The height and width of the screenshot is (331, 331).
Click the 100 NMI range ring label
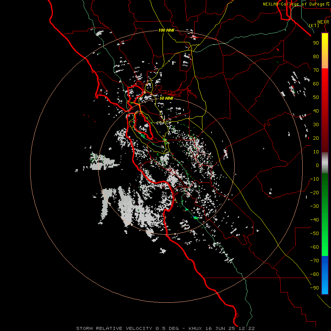[166, 30]
